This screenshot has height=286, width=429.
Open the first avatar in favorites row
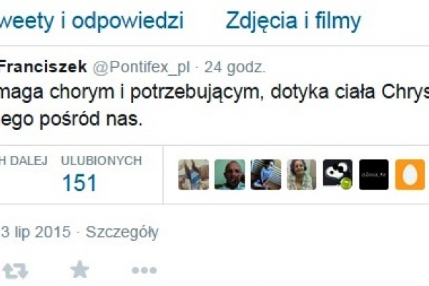coord(194,174)
